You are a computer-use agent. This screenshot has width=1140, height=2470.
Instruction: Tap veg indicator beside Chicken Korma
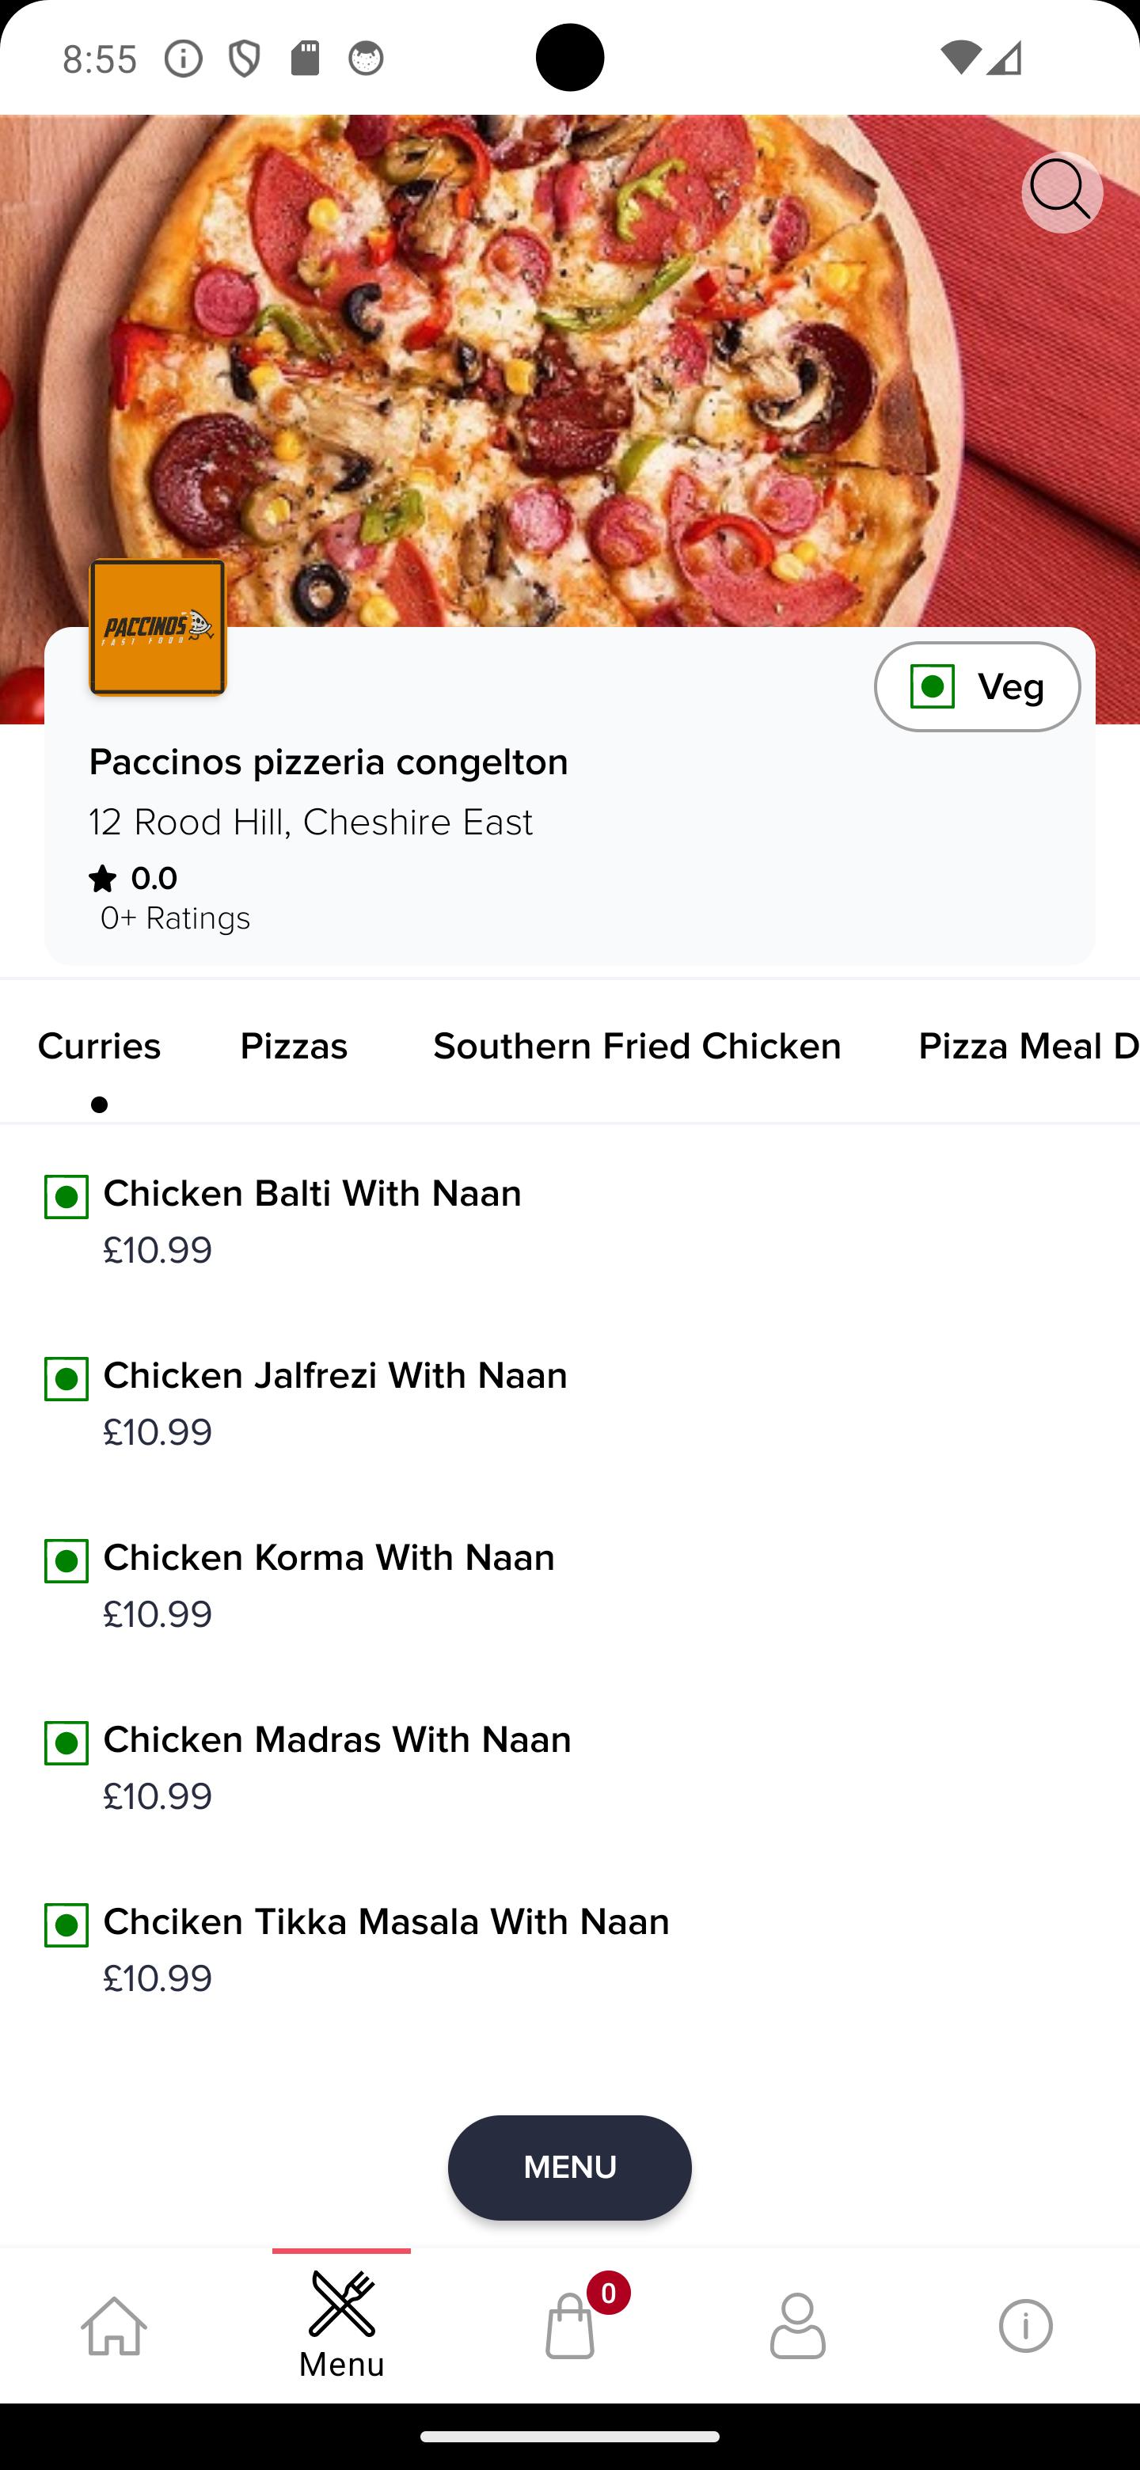click(66, 1561)
